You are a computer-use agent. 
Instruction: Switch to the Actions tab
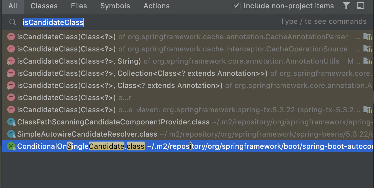point(157,6)
